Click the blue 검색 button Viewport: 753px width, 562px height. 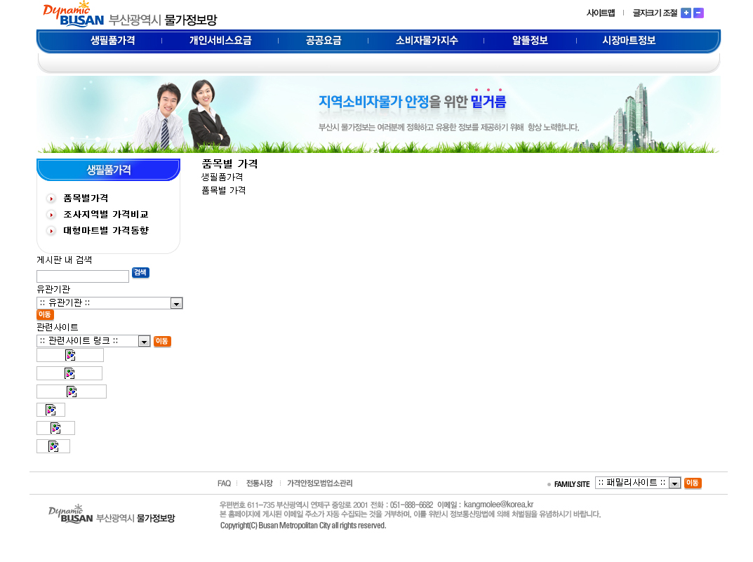(x=140, y=273)
